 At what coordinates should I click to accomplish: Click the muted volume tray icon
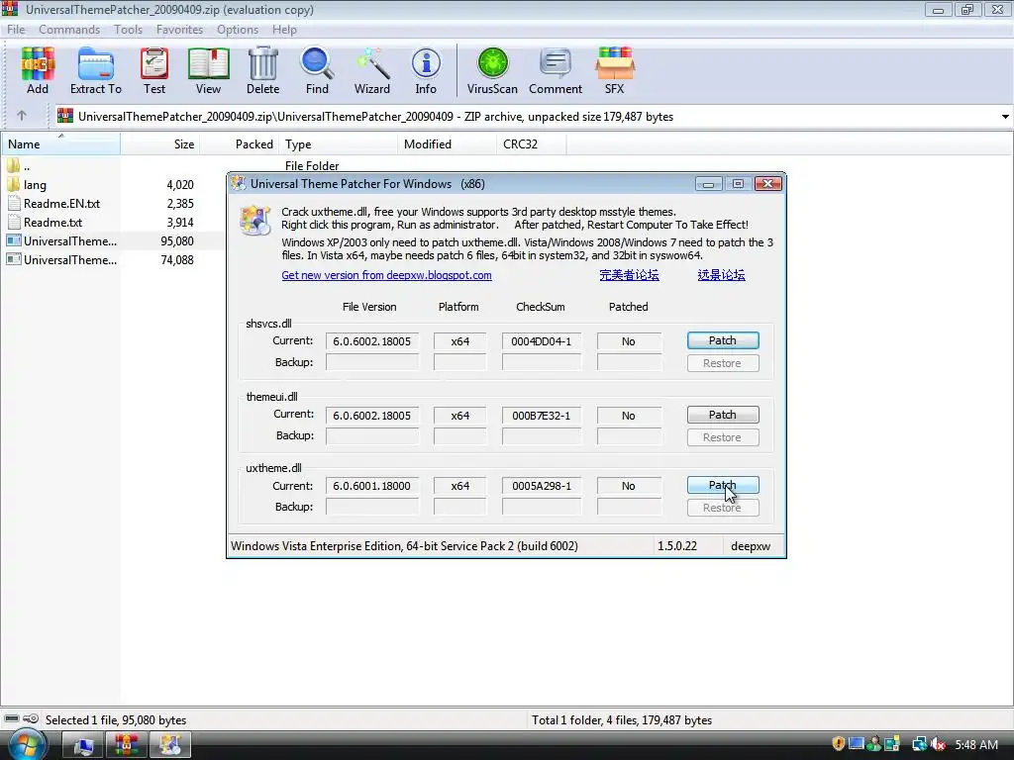click(x=938, y=744)
